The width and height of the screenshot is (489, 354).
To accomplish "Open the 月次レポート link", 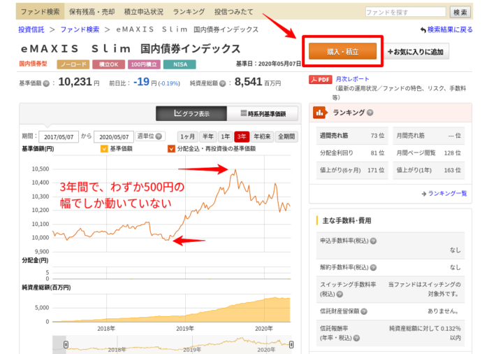I will (352, 79).
